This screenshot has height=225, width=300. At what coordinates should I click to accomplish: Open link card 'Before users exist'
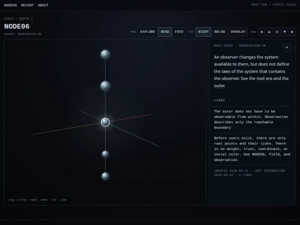pyautogui.click(x=252, y=149)
